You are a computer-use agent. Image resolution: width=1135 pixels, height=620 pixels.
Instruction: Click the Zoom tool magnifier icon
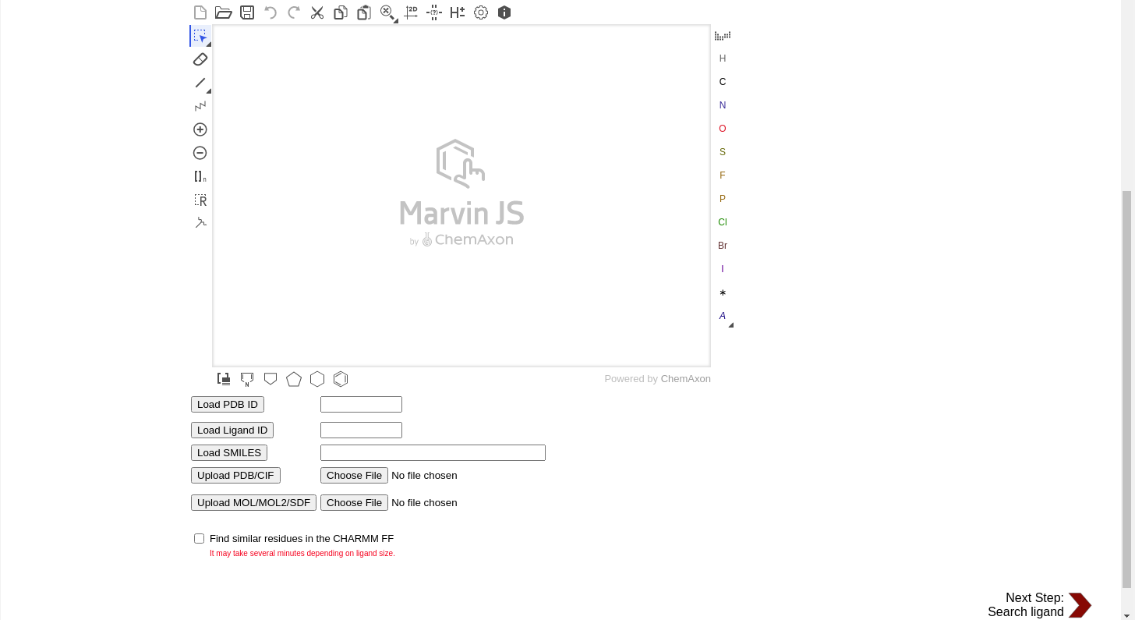click(387, 12)
